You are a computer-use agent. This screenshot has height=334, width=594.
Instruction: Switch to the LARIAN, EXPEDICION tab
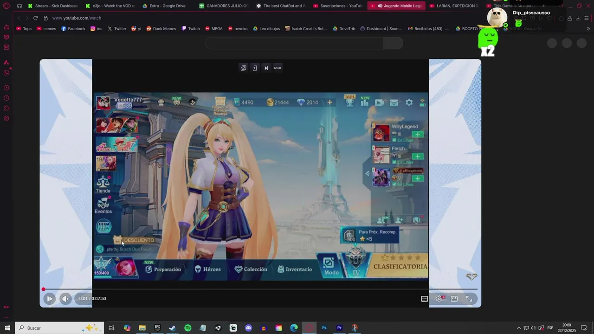[453, 6]
